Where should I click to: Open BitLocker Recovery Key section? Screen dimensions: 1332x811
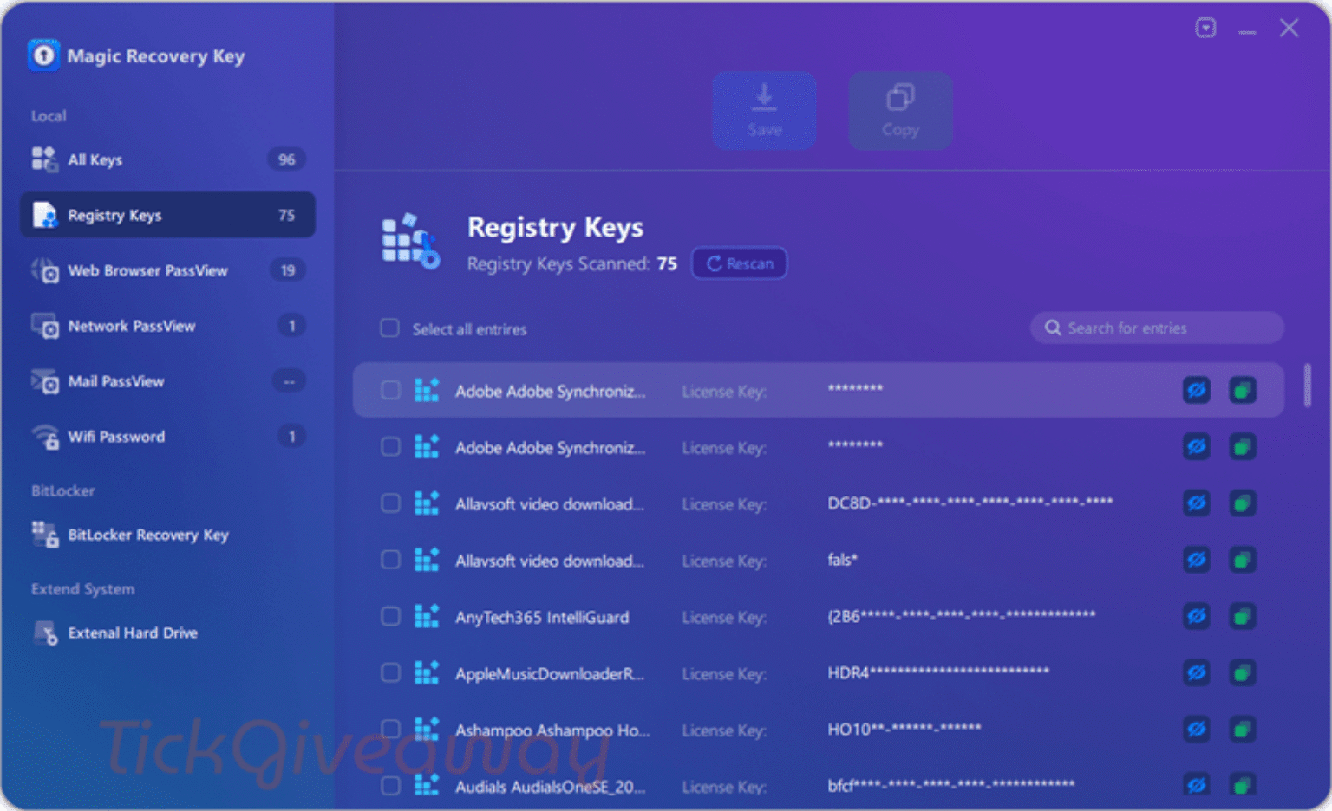[167, 535]
